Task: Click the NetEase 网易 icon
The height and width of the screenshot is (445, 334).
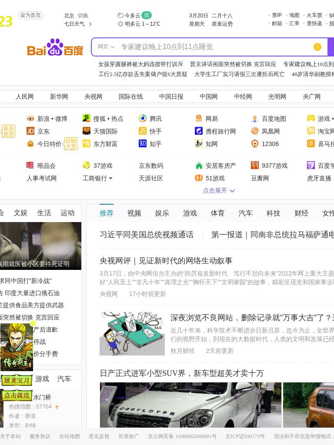Action: coord(198,118)
